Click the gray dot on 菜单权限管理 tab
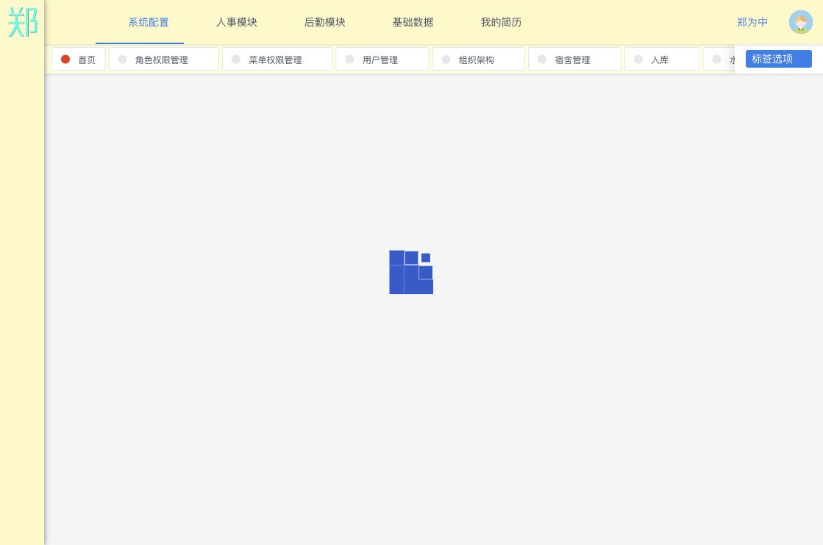The height and width of the screenshot is (545, 823). (x=236, y=60)
